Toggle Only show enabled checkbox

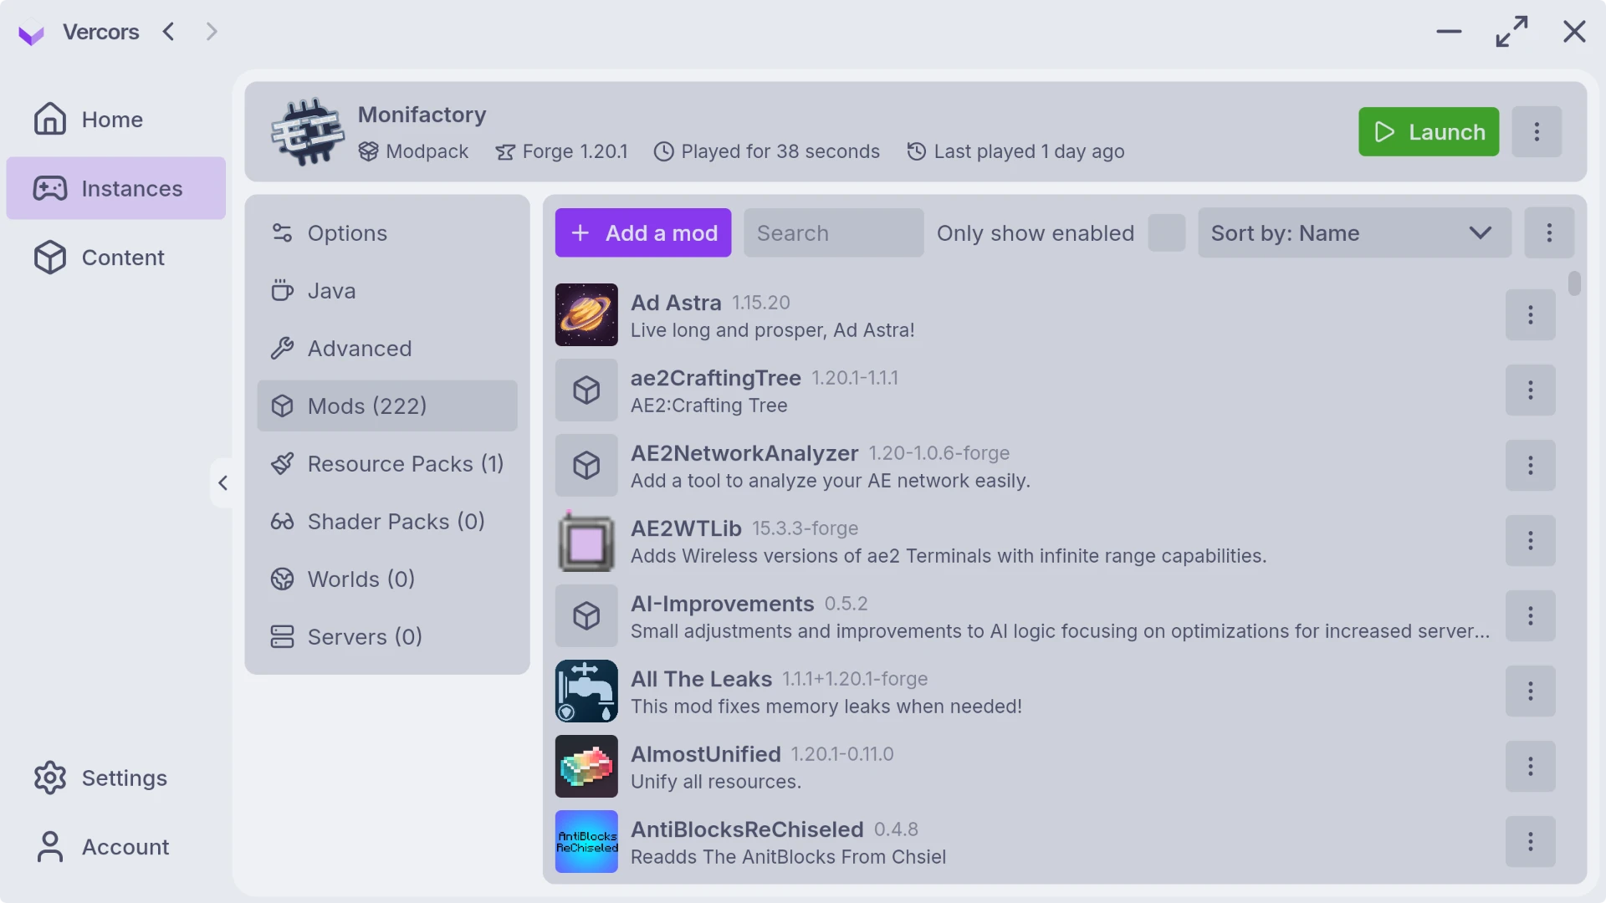[x=1167, y=233]
